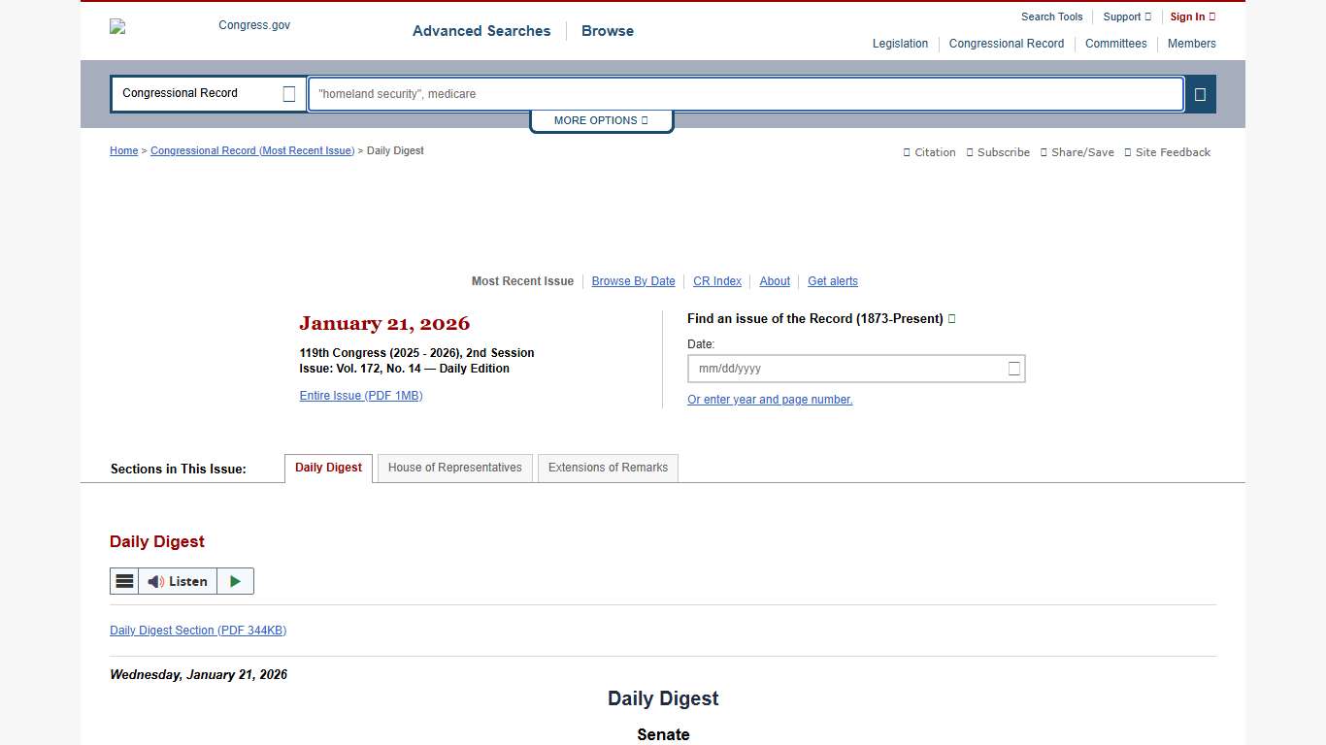This screenshot has height=745, width=1326.
Task: Open the Sign In dropdown
Action: point(1192,16)
